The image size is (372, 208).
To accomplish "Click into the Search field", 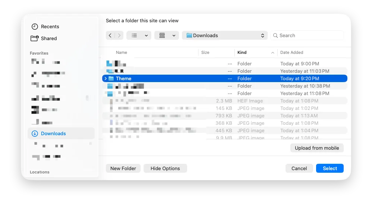I will (x=310, y=35).
